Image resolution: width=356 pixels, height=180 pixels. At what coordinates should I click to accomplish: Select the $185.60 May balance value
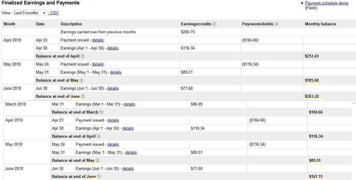[312, 80]
